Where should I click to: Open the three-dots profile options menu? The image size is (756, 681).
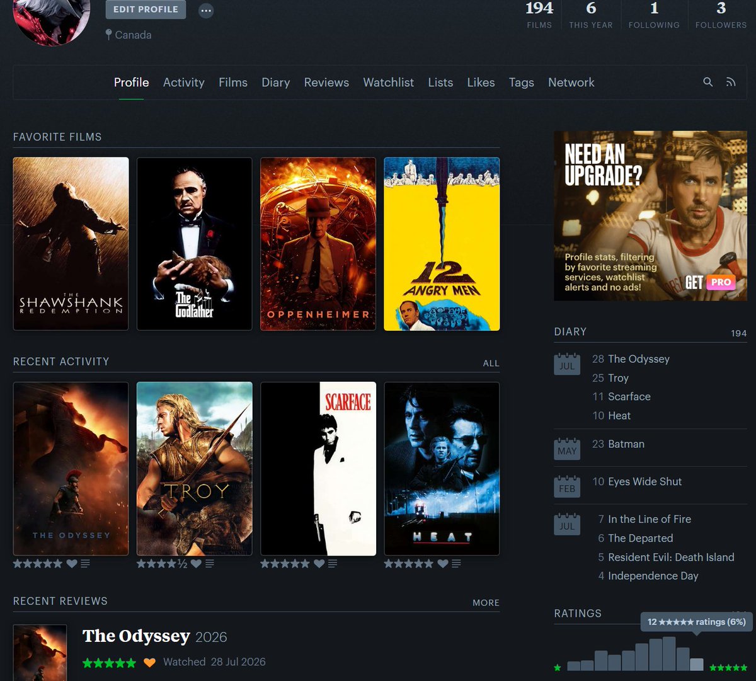(206, 11)
